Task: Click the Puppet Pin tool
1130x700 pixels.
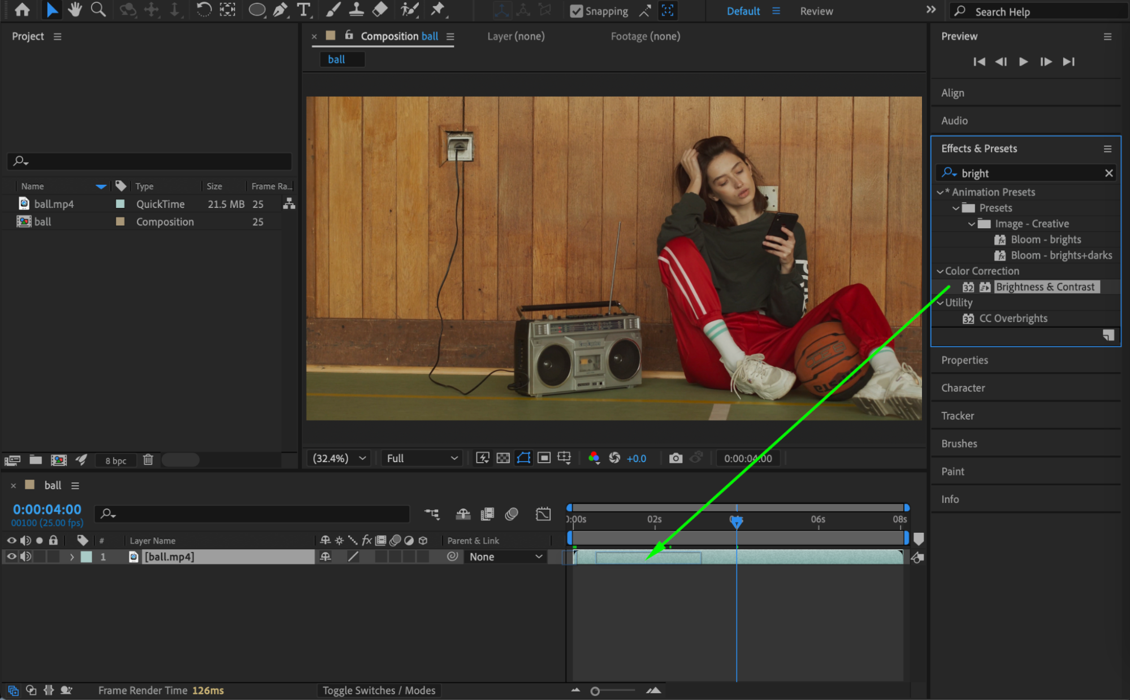Action: pos(438,10)
